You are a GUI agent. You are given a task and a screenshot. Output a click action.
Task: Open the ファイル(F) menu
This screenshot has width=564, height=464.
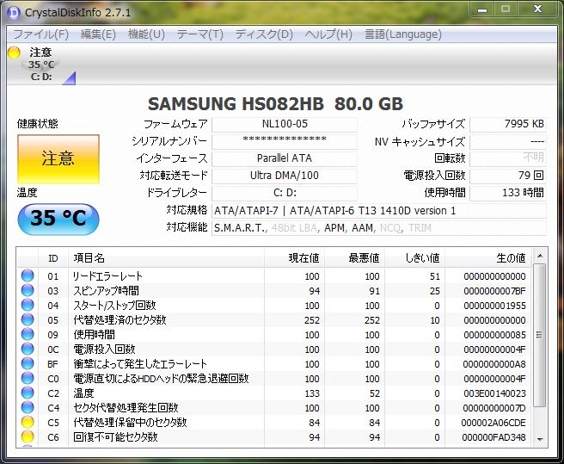40,34
